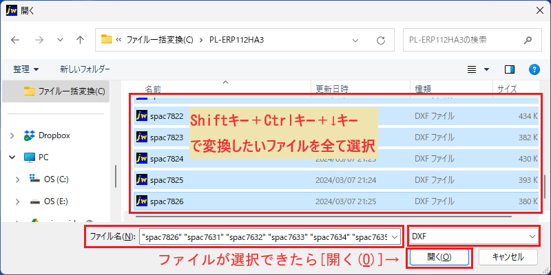This screenshot has height=275, width=551.
Task: Open help with the blue question icon
Action: [x=534, y=69]
